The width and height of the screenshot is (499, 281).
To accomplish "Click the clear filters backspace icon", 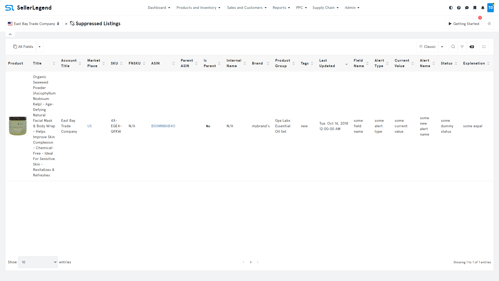I will pos(472,47).
